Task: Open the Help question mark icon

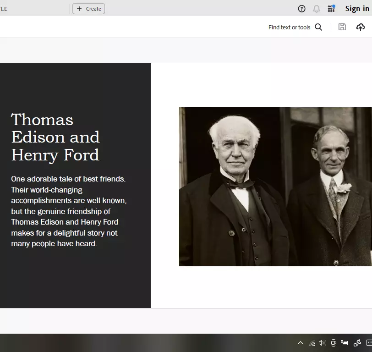Action: point(301,9)
